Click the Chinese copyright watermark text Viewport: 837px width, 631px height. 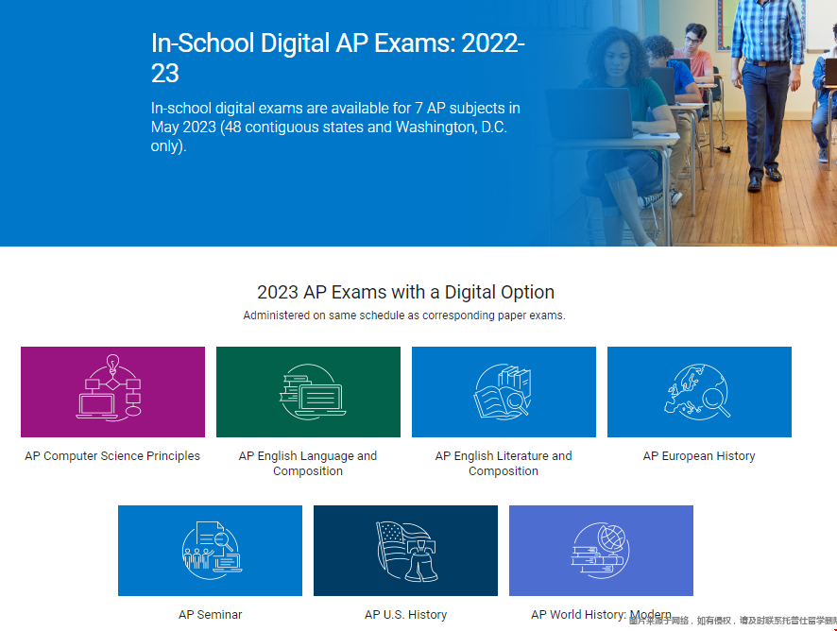732,622
